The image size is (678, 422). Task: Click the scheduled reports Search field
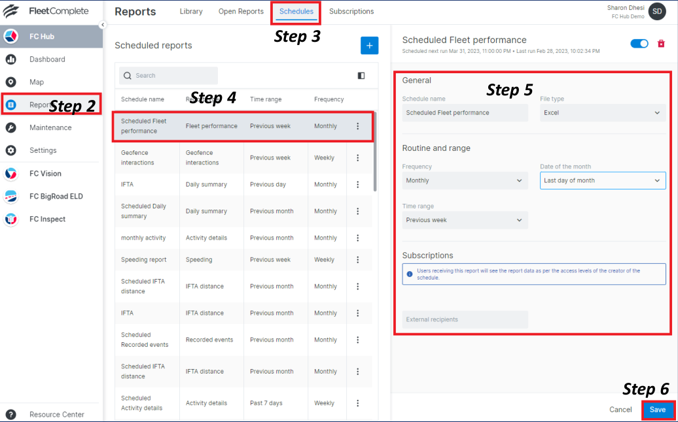point(169,76)
